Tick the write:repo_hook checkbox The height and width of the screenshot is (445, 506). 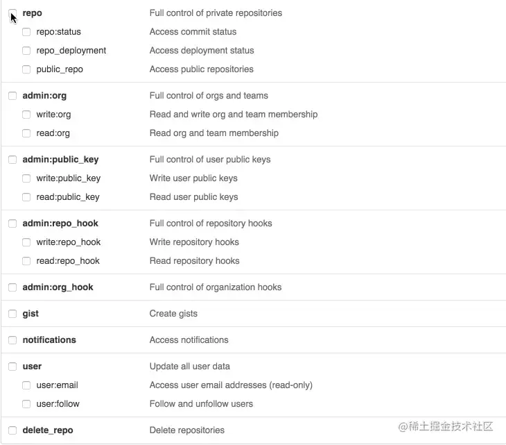click(x=26, y=242)
